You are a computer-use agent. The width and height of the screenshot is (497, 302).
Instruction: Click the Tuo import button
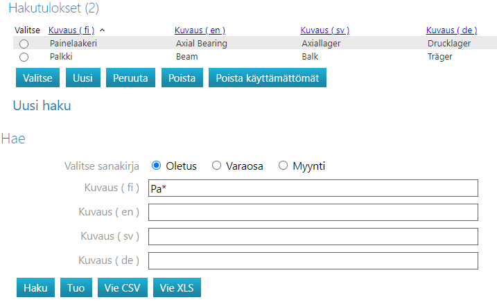pyautogui.click(x=76, y=287)
